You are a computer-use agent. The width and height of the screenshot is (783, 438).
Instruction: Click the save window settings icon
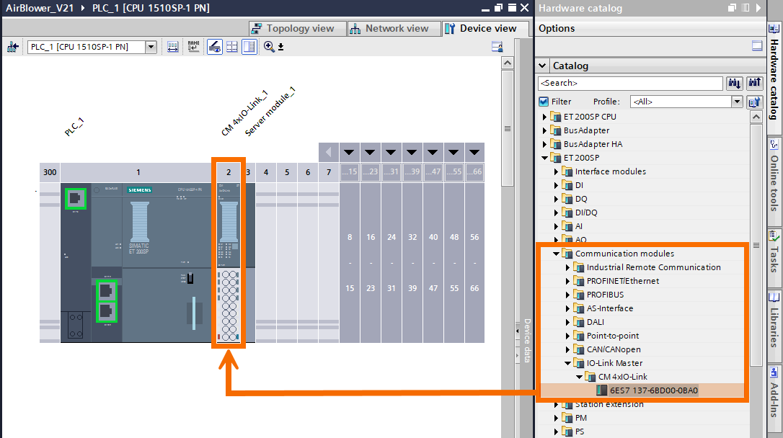497,47
